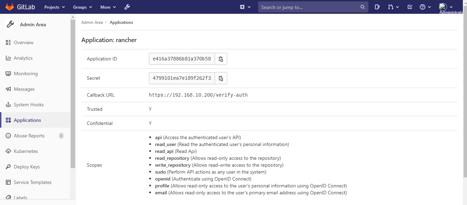Click the Confidential row label
Image resolution: width=467 pixels, height=205 pixels.
(100, 123)
